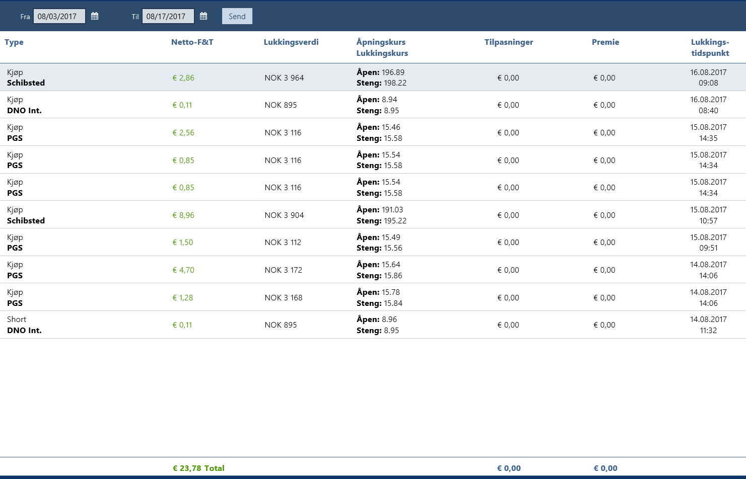Click the Tilpasninger column header

click(509, 42)
